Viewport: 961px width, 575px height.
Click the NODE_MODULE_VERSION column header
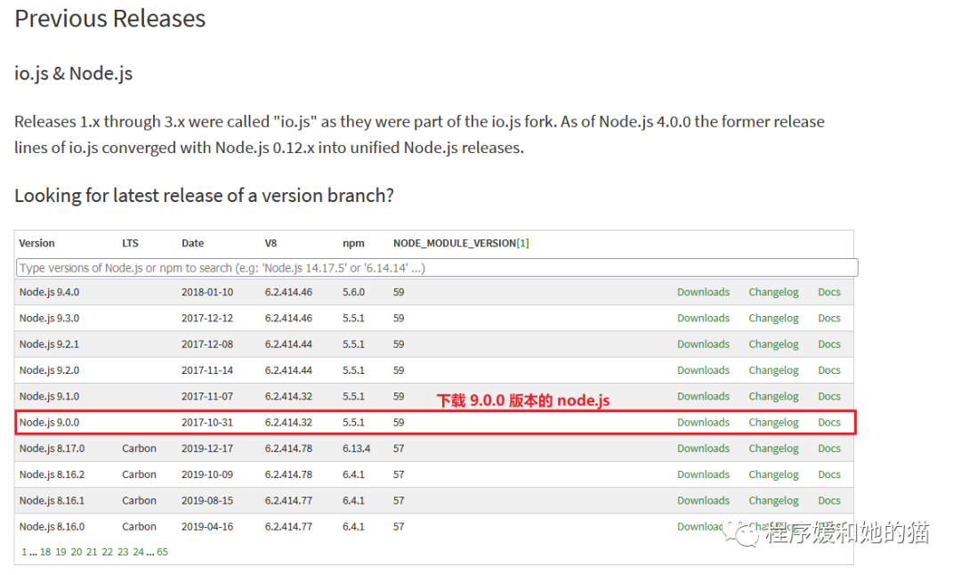[454, 243]
